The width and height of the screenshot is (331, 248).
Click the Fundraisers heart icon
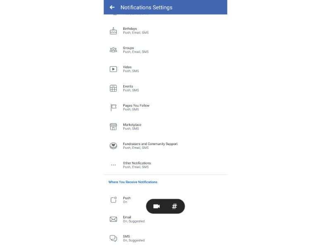(113, 145)
